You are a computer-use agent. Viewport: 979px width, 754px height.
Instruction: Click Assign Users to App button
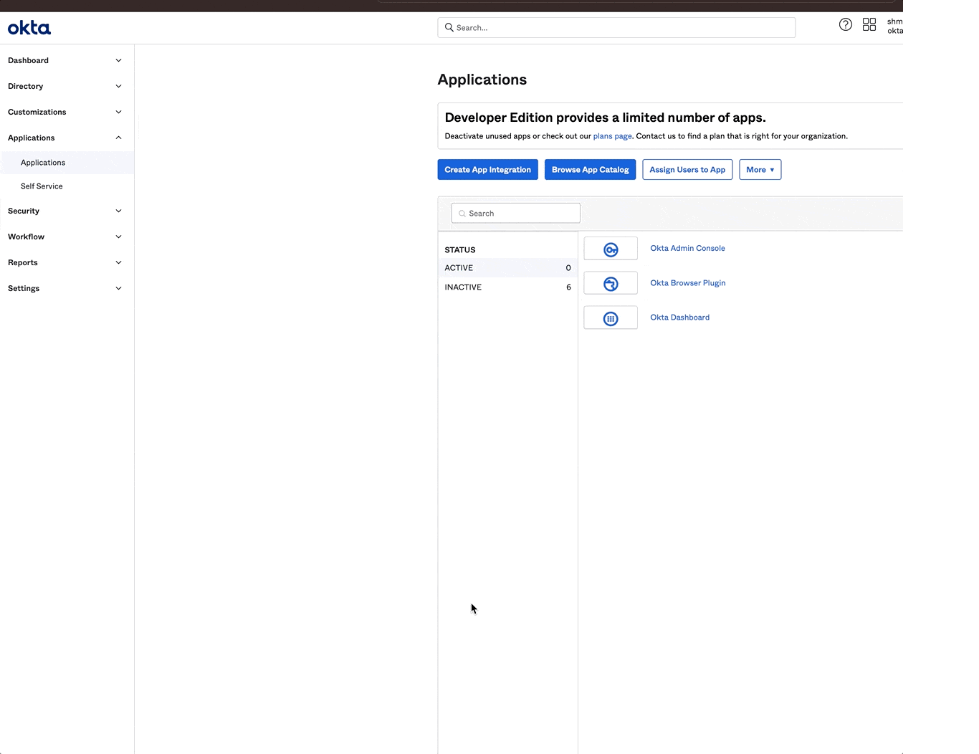coord(687,170)
